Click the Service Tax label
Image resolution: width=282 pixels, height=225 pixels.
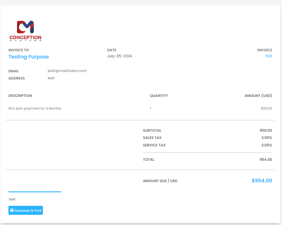coord(154,145)
